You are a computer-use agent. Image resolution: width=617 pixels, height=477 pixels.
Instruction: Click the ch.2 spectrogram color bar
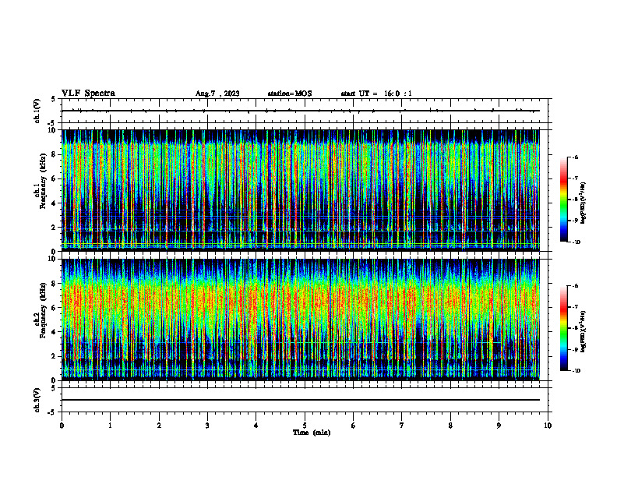(x=563, y=328)
